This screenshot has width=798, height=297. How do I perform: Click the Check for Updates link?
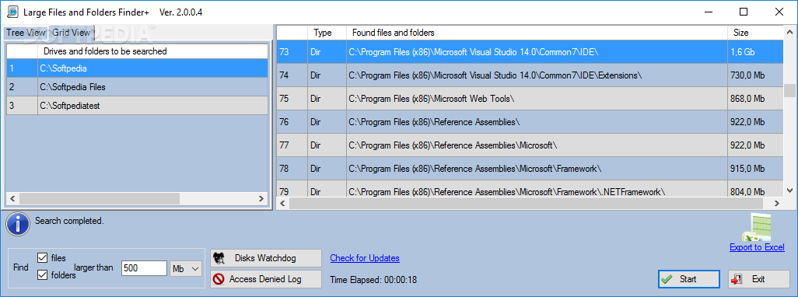coord(365,258)
